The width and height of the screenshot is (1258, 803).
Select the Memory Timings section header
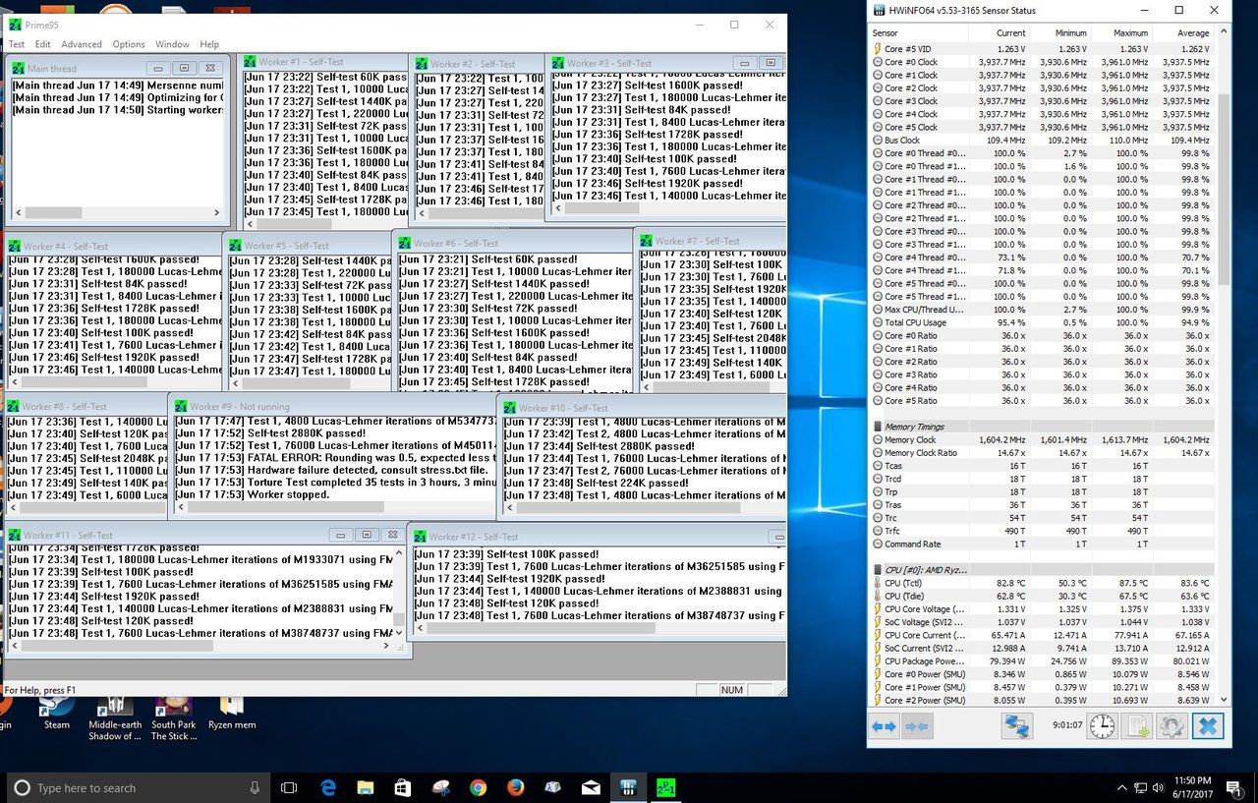pos(1042,427)
